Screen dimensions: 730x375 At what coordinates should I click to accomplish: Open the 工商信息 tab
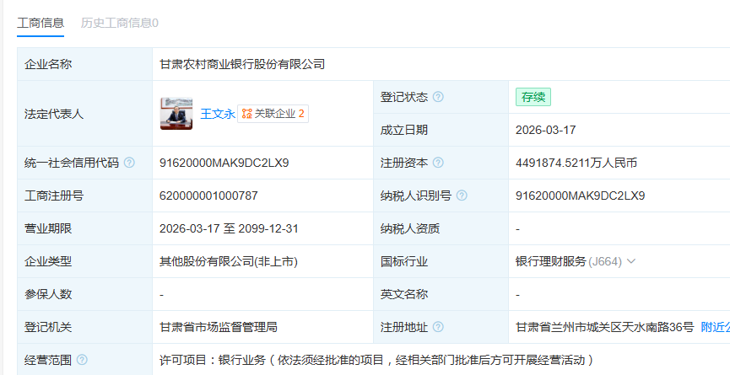pos(41,23)
